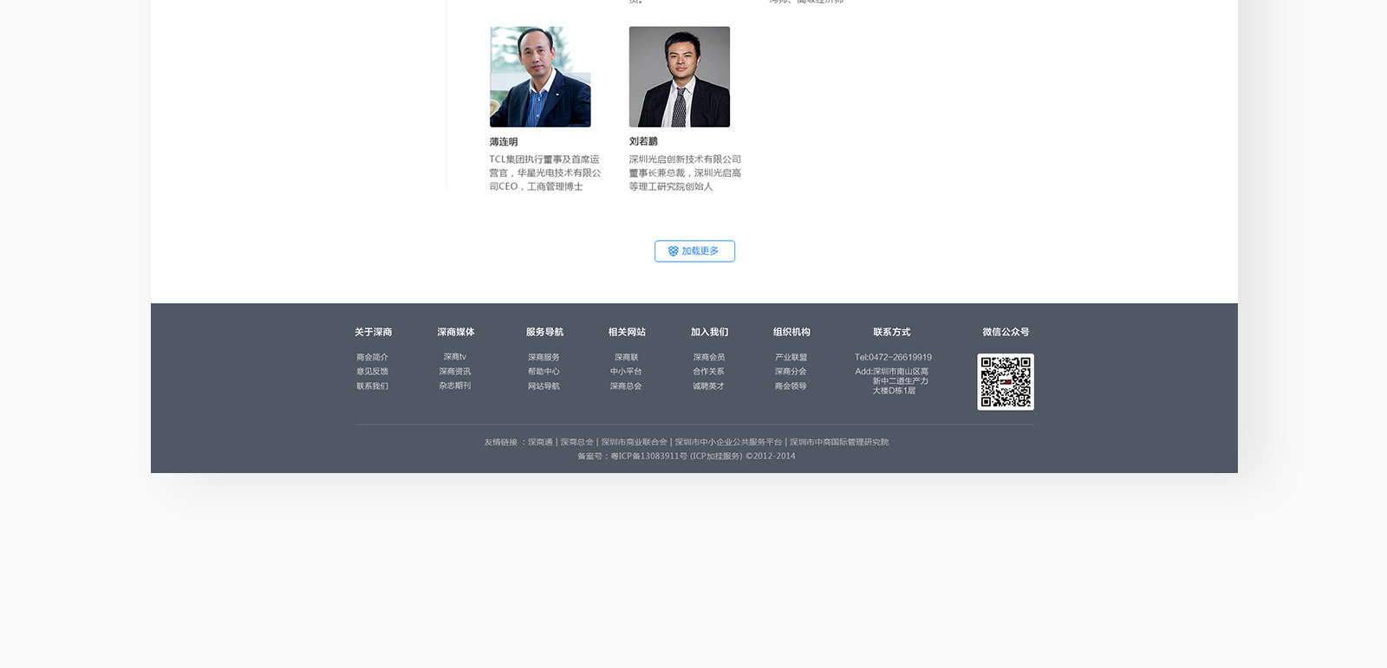Visit the 深商tv link
The image size is (1387, 668).
click(x=455, y=357)
